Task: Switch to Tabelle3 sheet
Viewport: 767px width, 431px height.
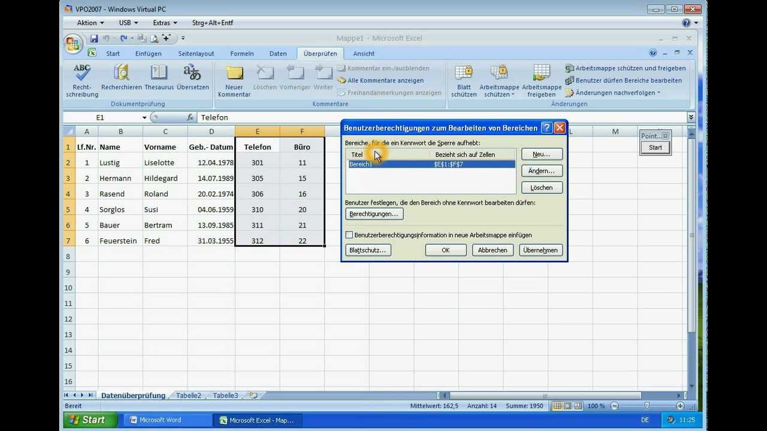Action: pyautogui.click(x=225, y=396)
